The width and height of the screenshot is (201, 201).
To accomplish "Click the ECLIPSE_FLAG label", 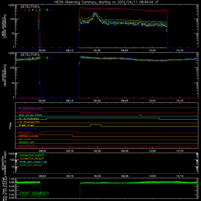I will [x=27, y=129].
